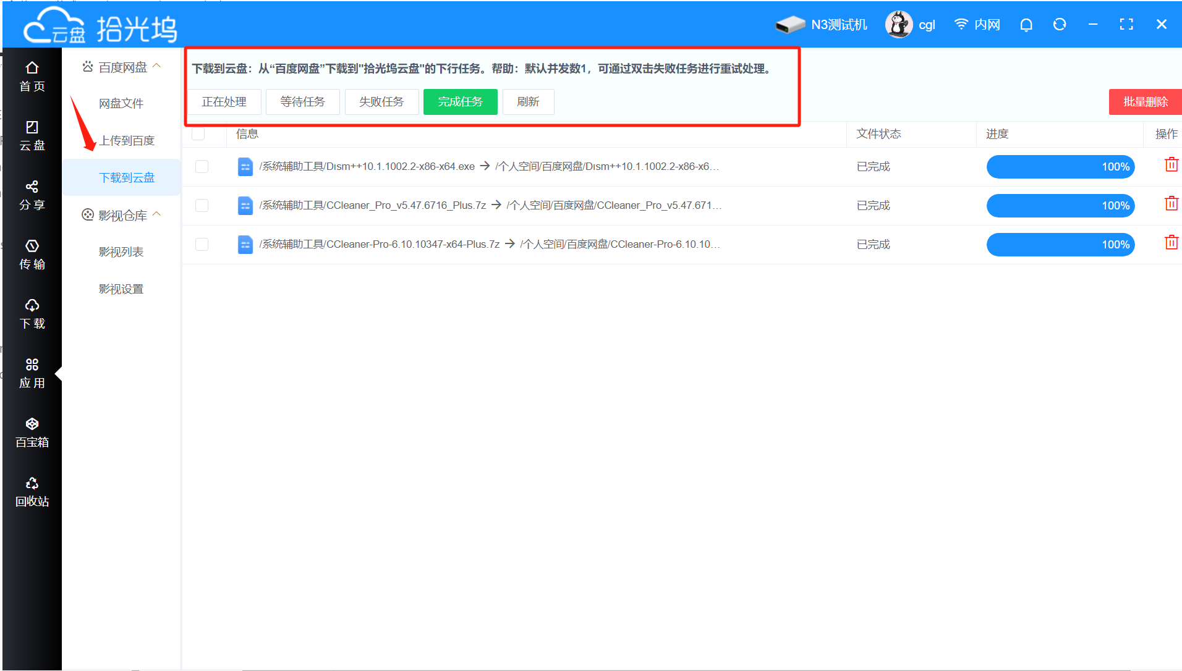The height and width of the screenshot is (671, 1182).
Task: Click the file icon of the Dism++ row
Action: click(x=245, y=167)
